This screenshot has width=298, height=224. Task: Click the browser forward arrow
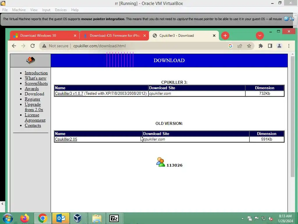(23, 46)
